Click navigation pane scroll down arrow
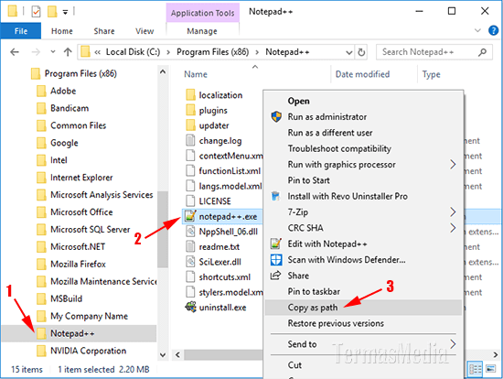The width and height of the screenshot is (503, 379). point(163,355)
